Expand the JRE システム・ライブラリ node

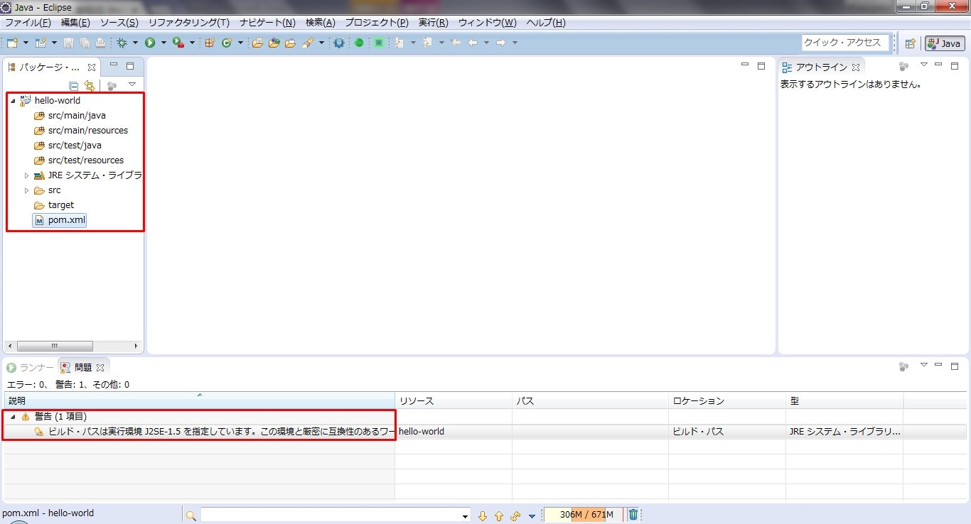pos(27,175)
